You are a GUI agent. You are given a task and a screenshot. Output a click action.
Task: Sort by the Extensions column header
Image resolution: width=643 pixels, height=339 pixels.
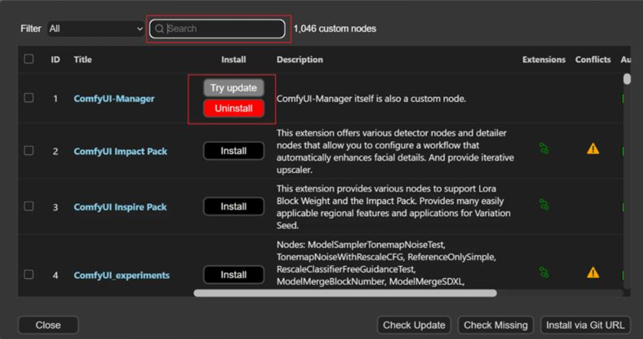544,59
